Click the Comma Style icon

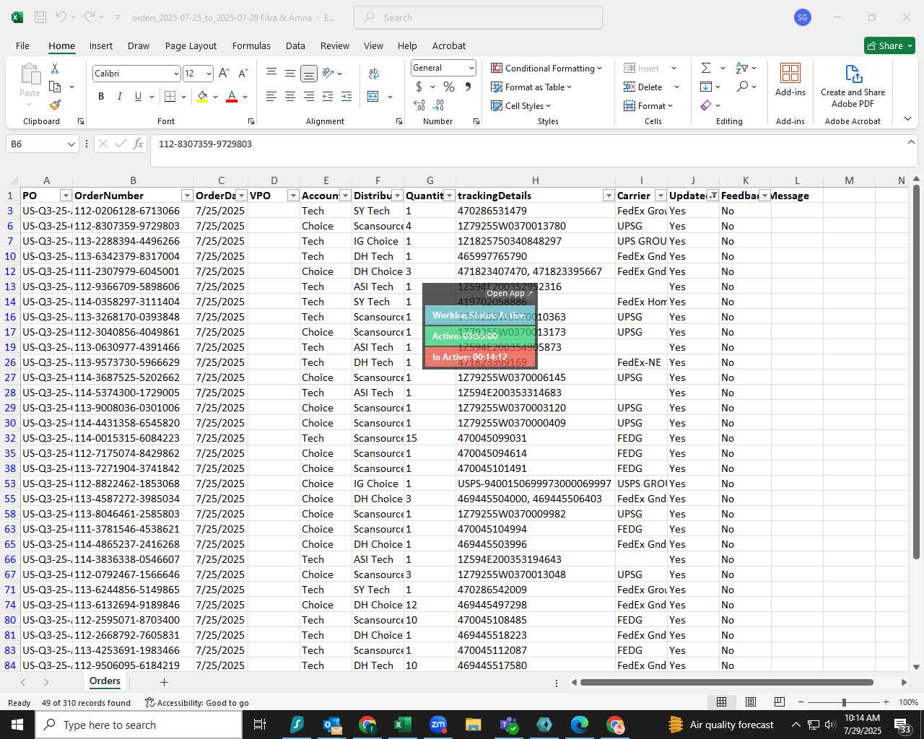tap(468, 87)
